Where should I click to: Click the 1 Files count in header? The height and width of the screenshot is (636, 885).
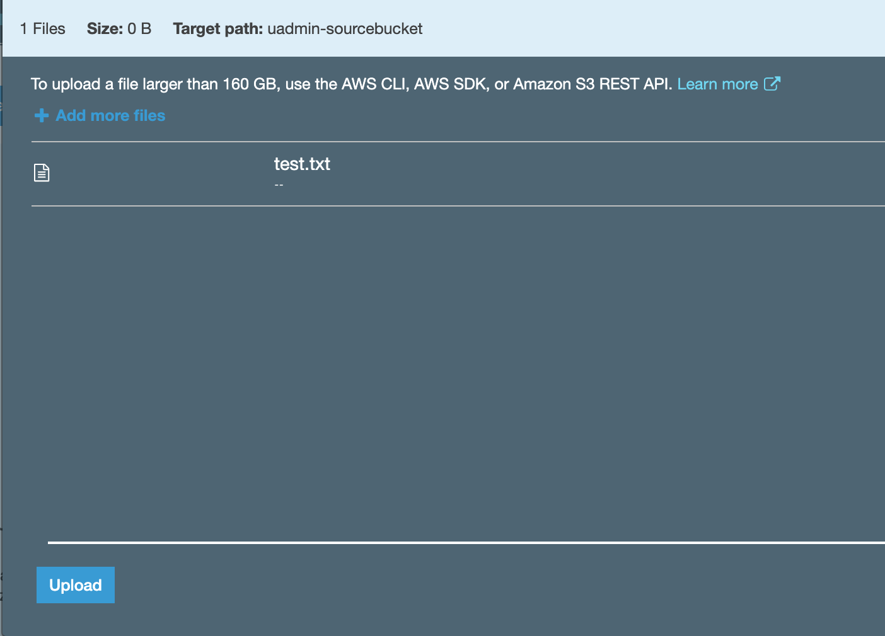coord(43,29)
